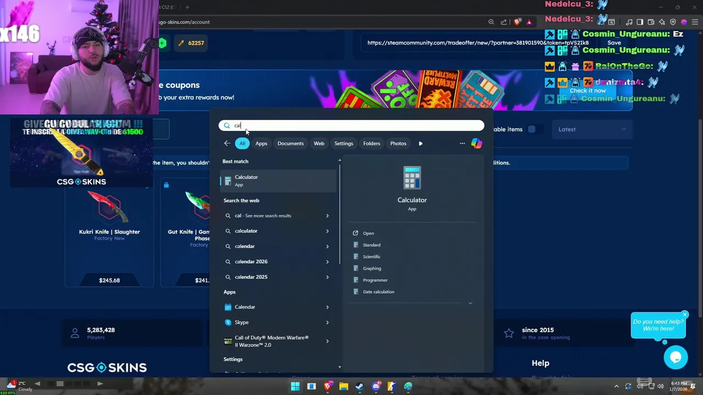
Task: Click the Open action icon for Calculator
Action: click(x=355, y=233)
